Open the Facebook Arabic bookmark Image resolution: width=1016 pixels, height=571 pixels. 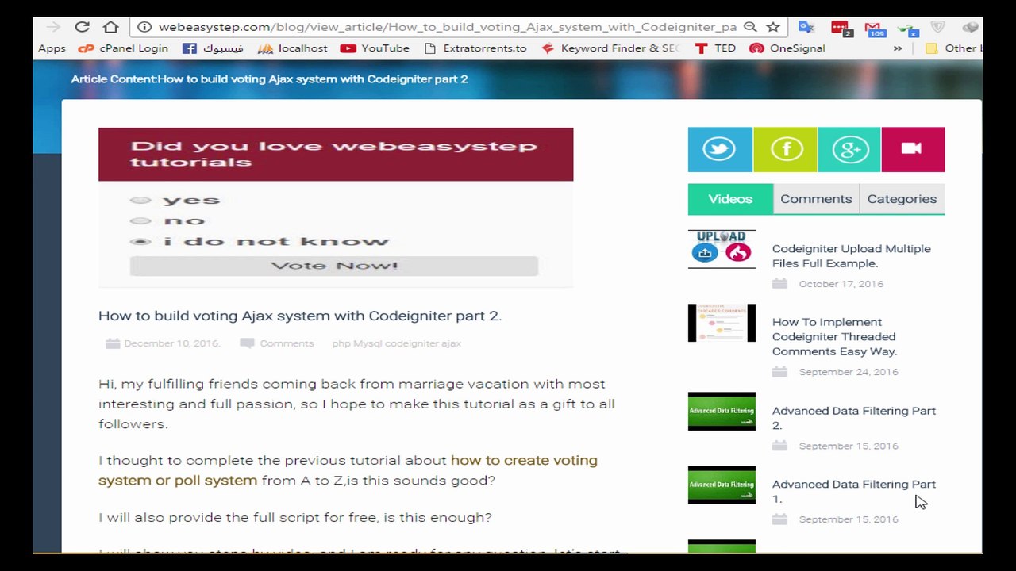tap(213, 48)
